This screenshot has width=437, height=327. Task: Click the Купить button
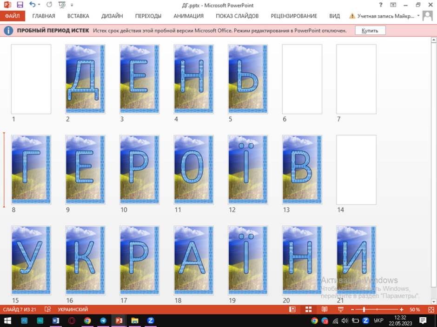pyautogui.click(x=370, y=31)
